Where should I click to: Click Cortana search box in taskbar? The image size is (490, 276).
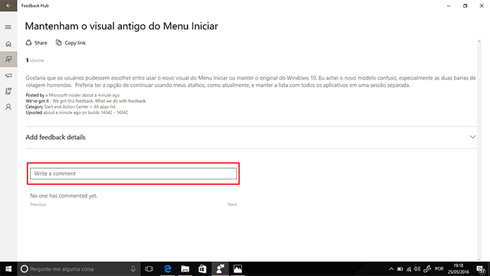click(78, 269)
